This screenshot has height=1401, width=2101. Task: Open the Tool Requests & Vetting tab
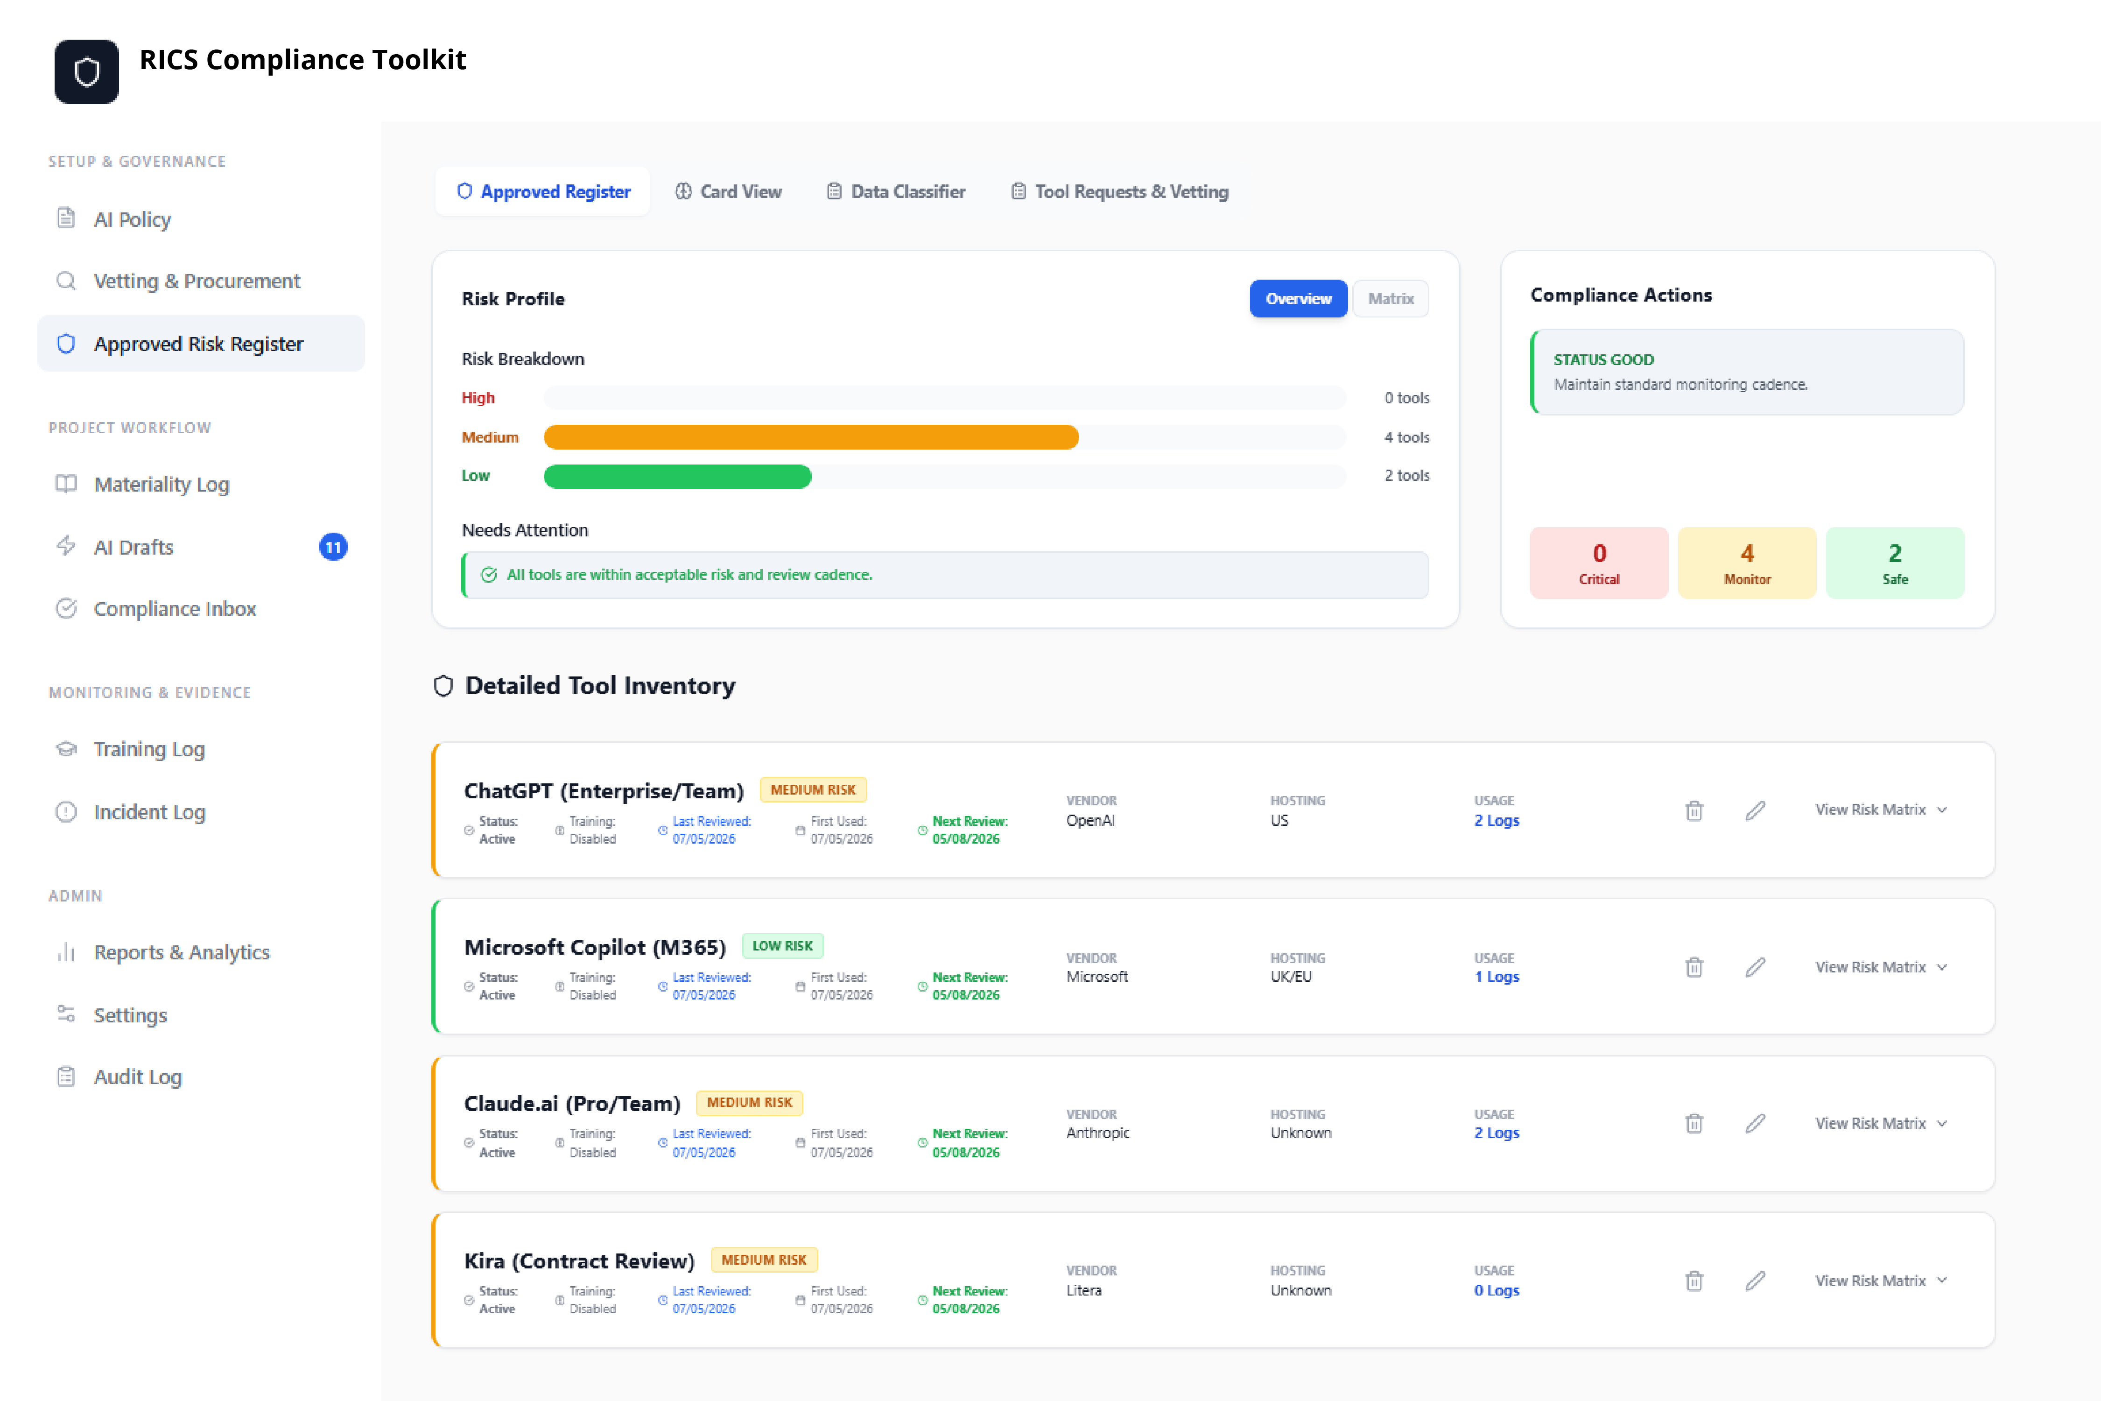(1119, 191)
